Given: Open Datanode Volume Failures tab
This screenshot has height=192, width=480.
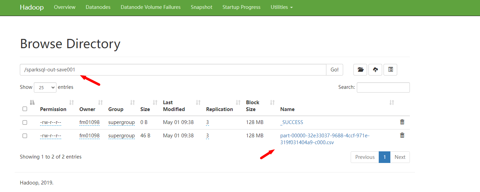Looking at the screenshot, I should point(151,7).
